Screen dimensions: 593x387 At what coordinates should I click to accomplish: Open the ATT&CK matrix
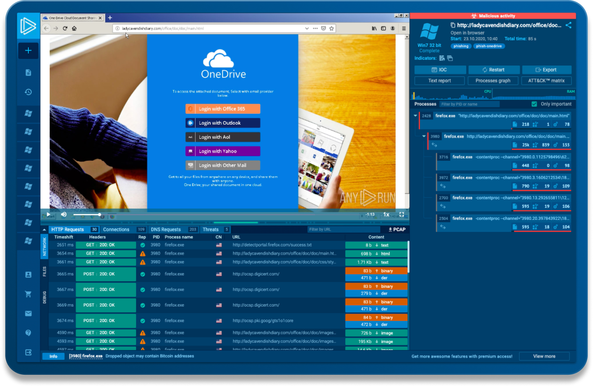tap(546, 81)
